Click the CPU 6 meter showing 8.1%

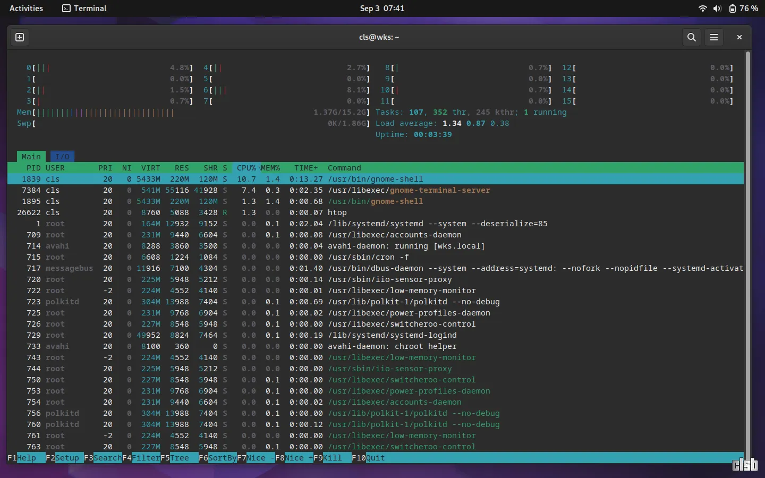tap(287, 90)
